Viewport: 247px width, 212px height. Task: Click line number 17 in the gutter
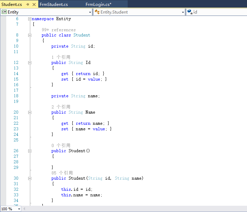click(16, 90)
